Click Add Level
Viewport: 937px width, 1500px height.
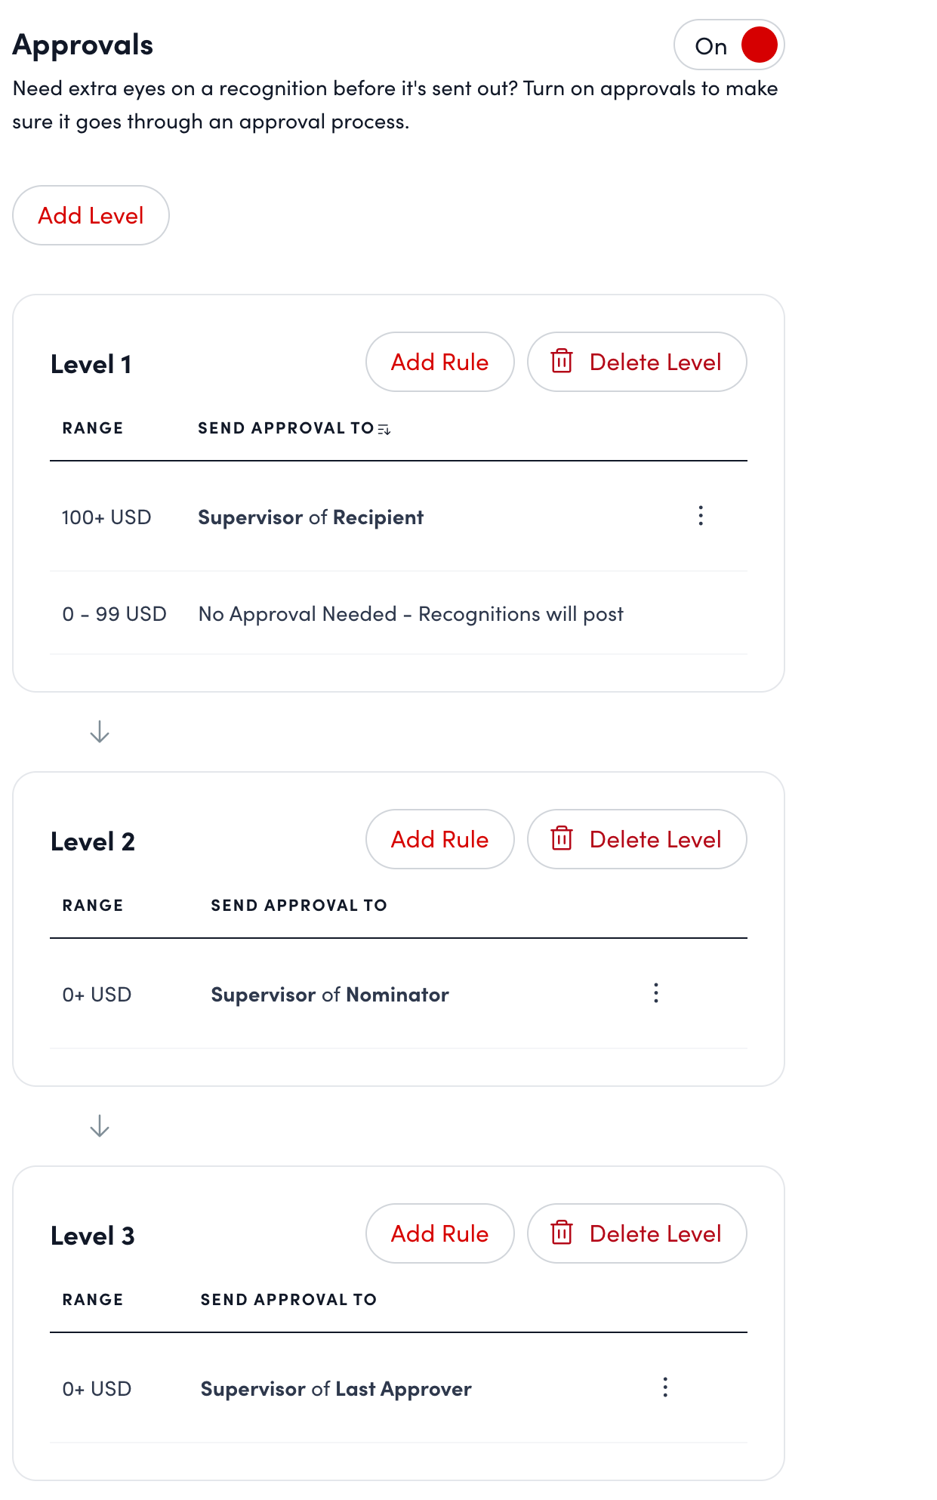[91, 215]
